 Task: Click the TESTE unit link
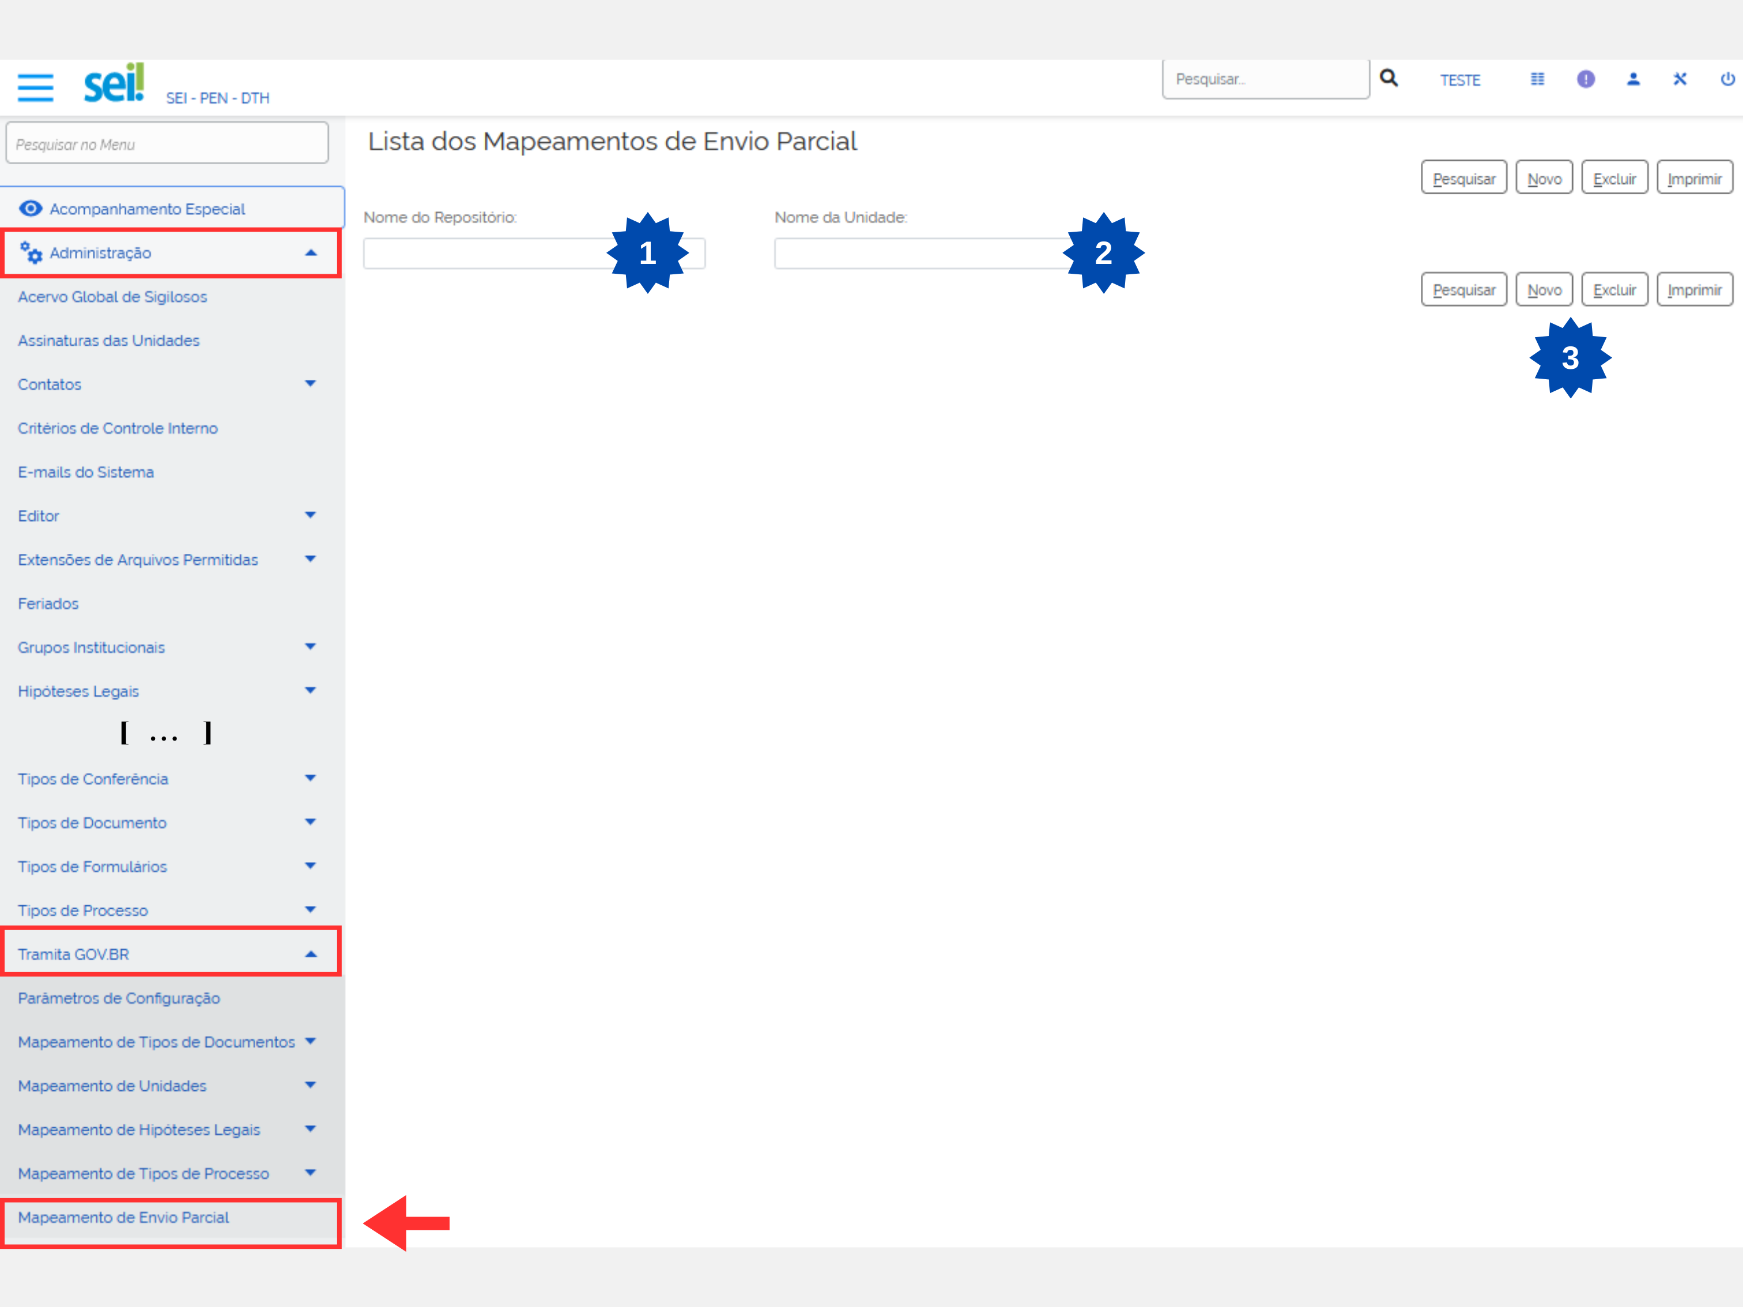pos(1459,80)
